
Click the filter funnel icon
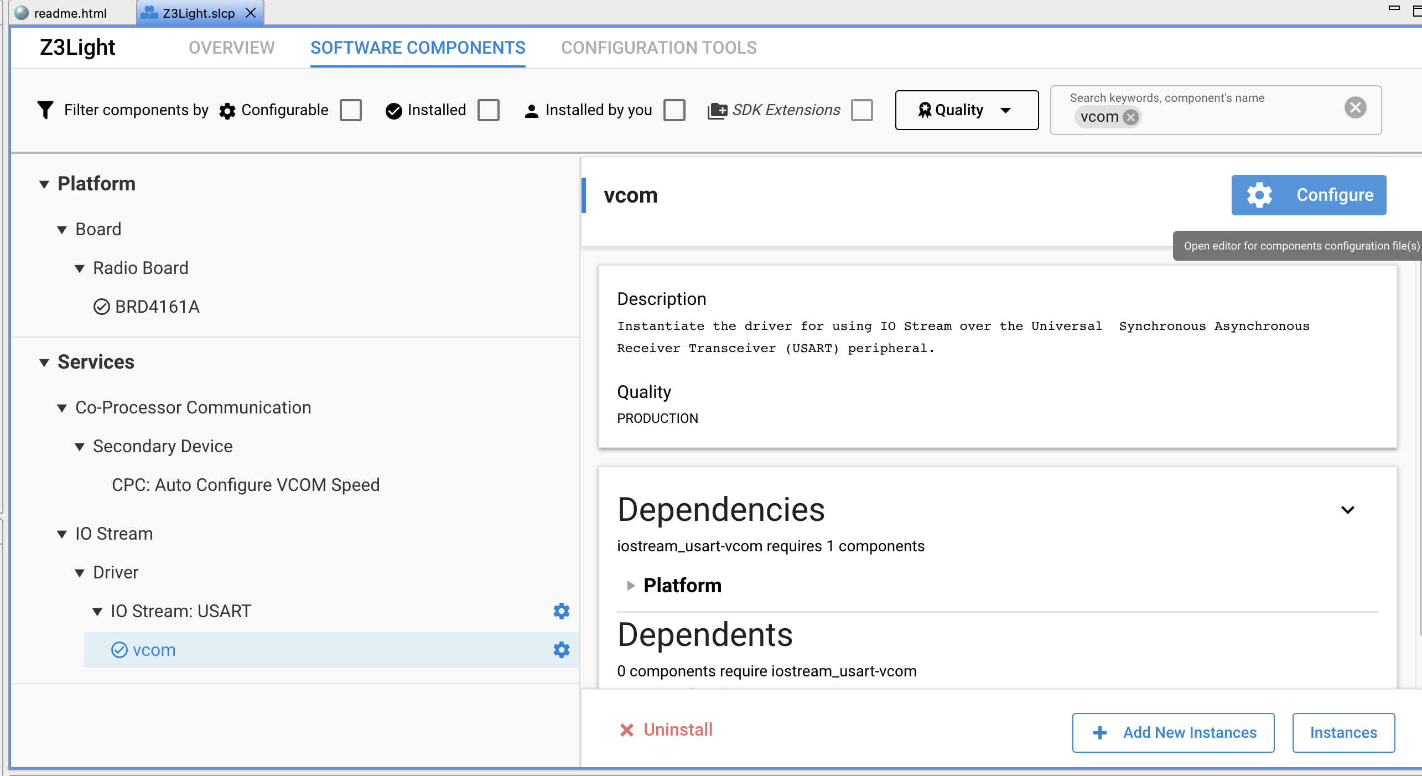point(45,110)
